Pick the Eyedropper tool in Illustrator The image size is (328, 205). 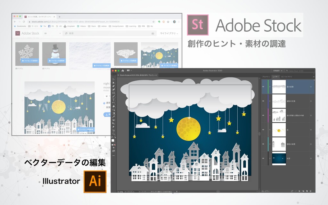click(114, 117)
